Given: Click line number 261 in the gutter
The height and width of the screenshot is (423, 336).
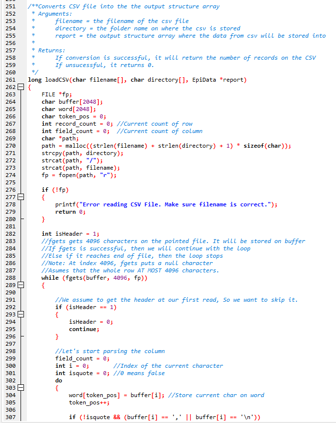Looking at the screenshot, I should tap(11, 80).
